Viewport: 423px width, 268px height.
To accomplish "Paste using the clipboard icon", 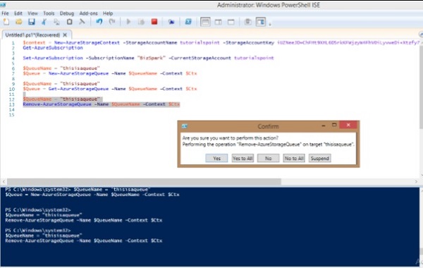I will (69, 22).
